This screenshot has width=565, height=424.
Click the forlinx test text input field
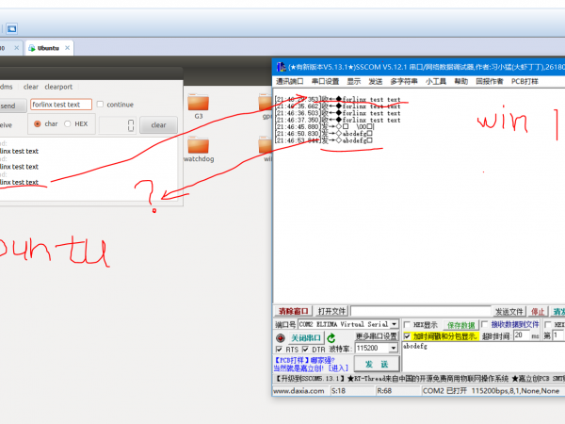(x=60, y=105)
